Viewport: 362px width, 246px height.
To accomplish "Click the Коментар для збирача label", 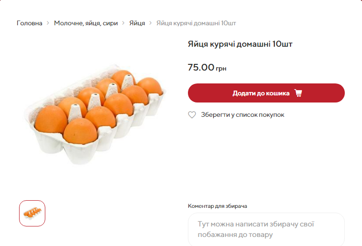I will click(x=217, y=206).
